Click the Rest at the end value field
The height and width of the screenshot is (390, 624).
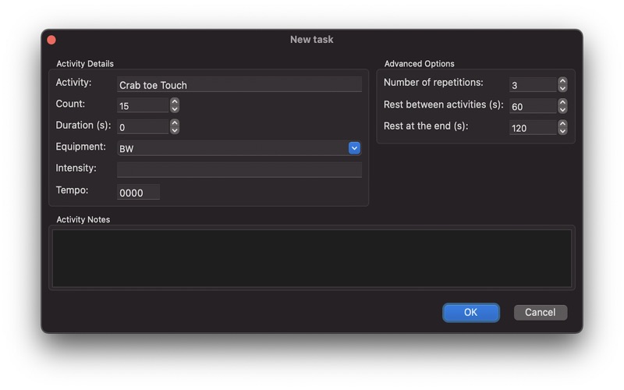[x=533, y=128]
